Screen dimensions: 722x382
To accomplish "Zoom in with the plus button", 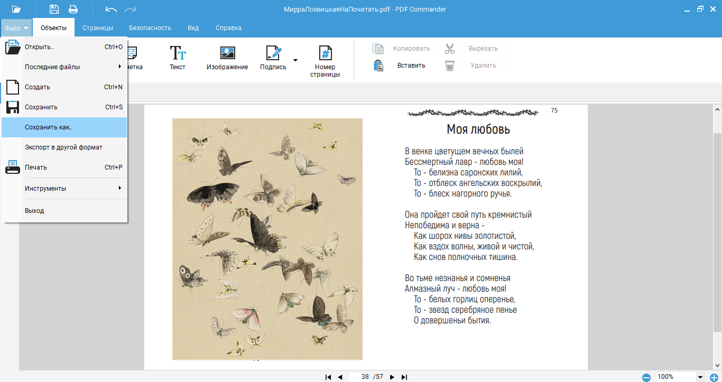I will pos(714,377).
